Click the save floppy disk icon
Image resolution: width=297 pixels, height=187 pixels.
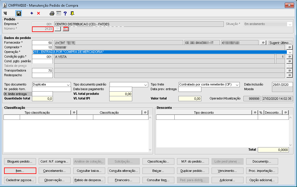(x=19, y=13)
